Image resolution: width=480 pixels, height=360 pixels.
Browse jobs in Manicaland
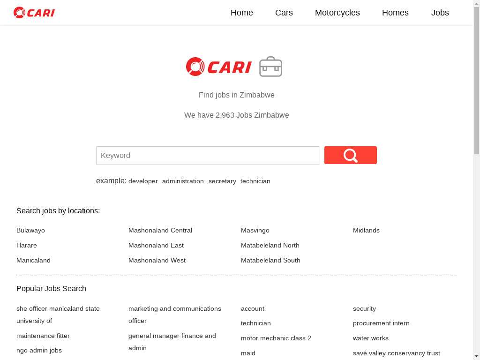[x=33, y=260]
